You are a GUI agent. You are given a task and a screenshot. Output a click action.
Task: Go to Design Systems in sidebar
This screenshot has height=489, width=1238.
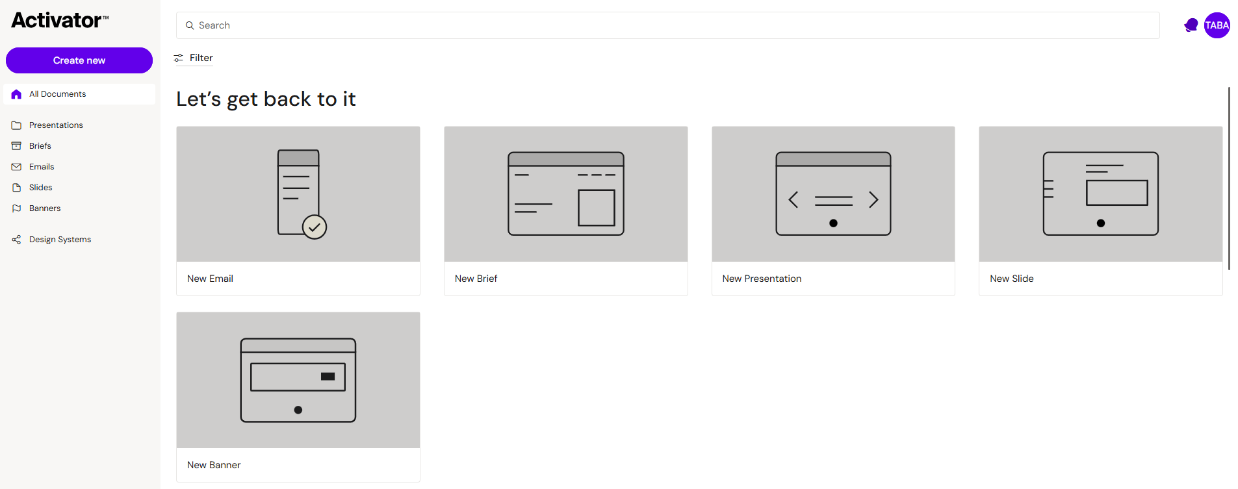coord(60,240)
